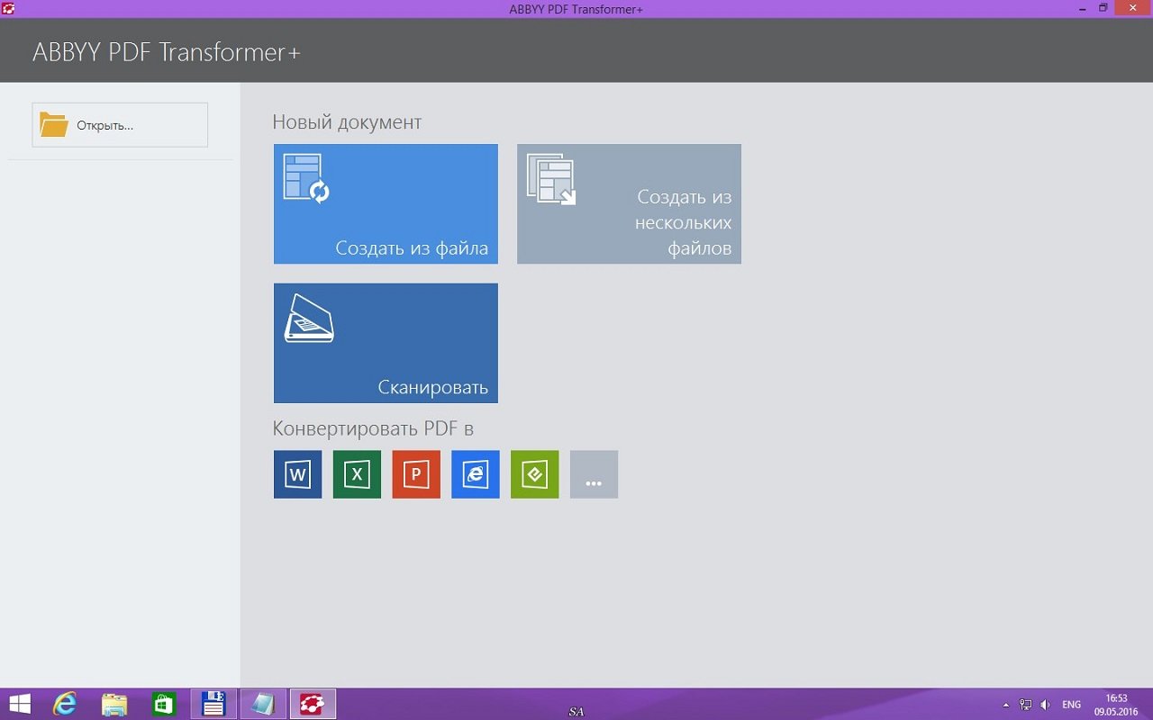Open the Windows Start menu

[x=20, y=704]
